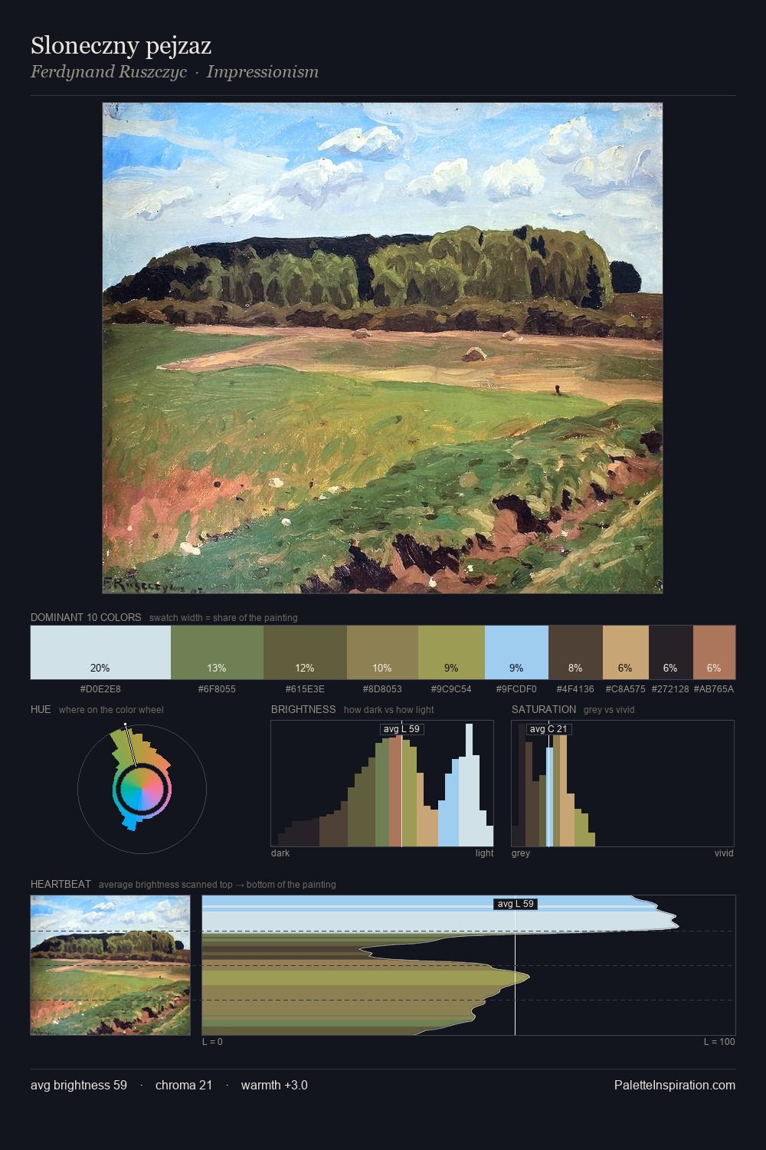Click the #272128 near-black swatch
Image resolution: width=766 pixels, height=1150 pixels.
[x=670, y=652]
